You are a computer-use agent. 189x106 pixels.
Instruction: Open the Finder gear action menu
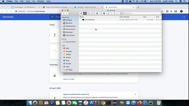tap(105, 13)
